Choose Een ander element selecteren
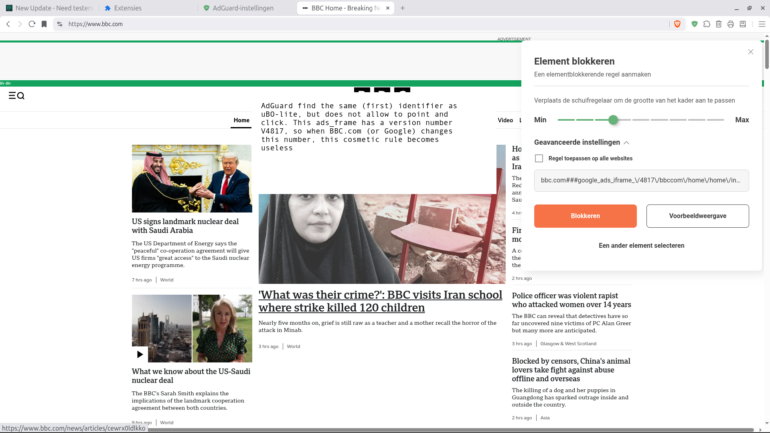The image size is (770, 433). [x=641, y=245]
